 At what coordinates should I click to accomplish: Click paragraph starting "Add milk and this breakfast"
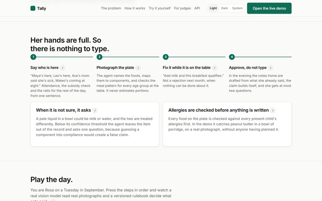pos(193,81)
